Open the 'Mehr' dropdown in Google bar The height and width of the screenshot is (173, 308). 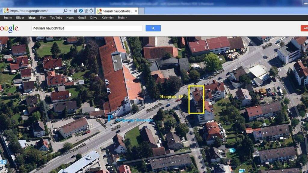[x=122, y=18]
